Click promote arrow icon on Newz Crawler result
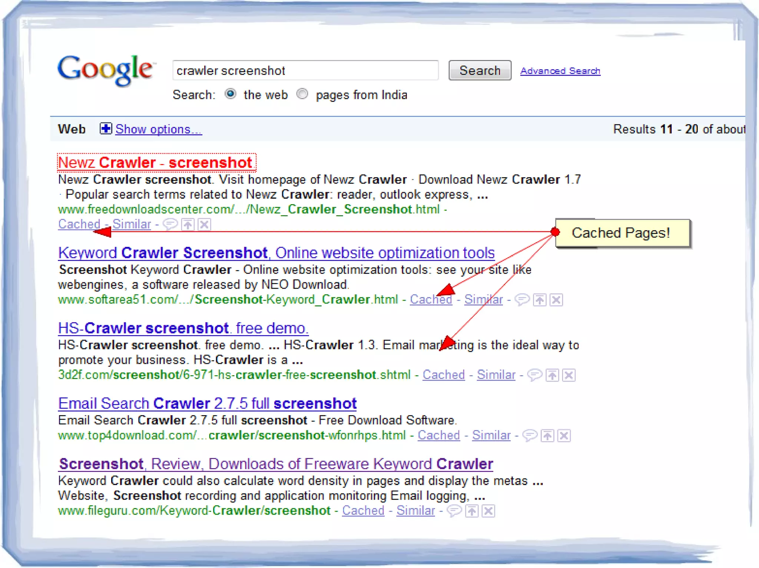The image size is (759, 568). point(188,224)
